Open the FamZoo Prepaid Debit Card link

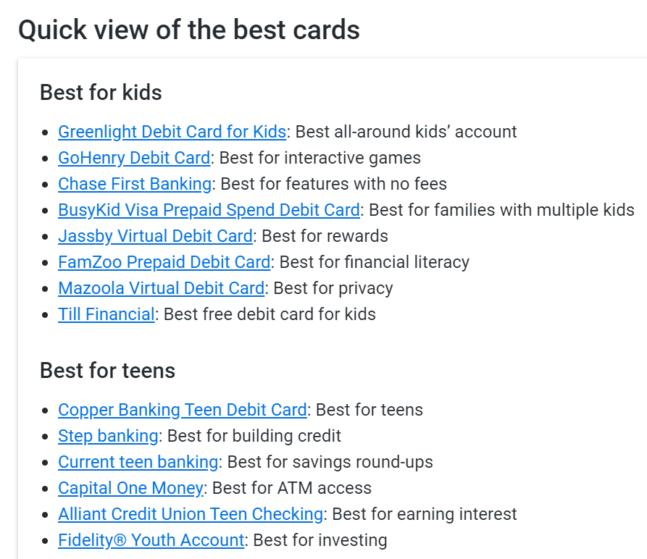coord(164,262)
